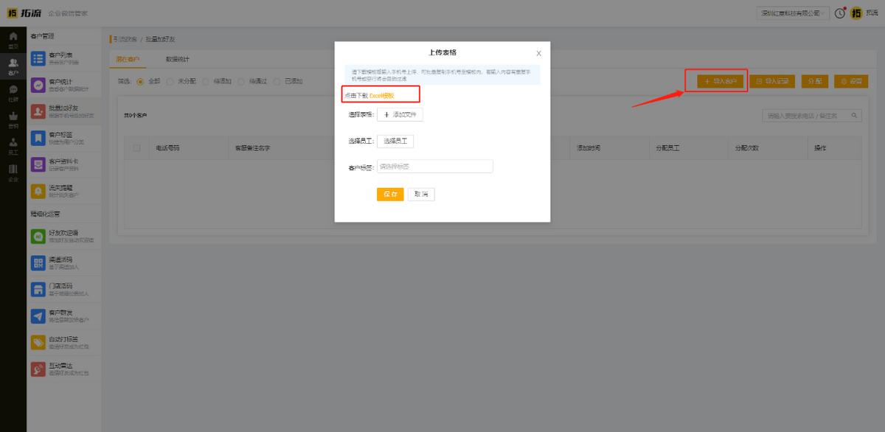Select the 全部 filter radio button
885x432 pixels.
pos(139,81)
